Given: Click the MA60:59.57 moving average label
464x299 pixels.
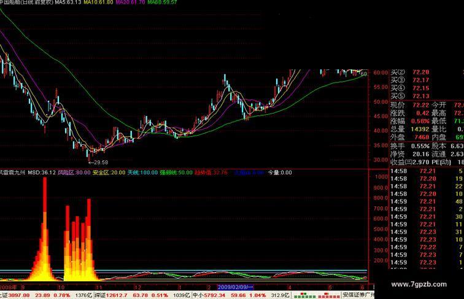Looking at the screenshot, I should point(162,2).
